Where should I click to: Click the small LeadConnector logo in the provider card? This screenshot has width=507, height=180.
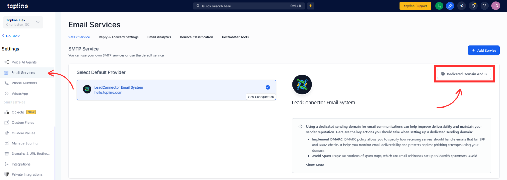coord(87,89)
